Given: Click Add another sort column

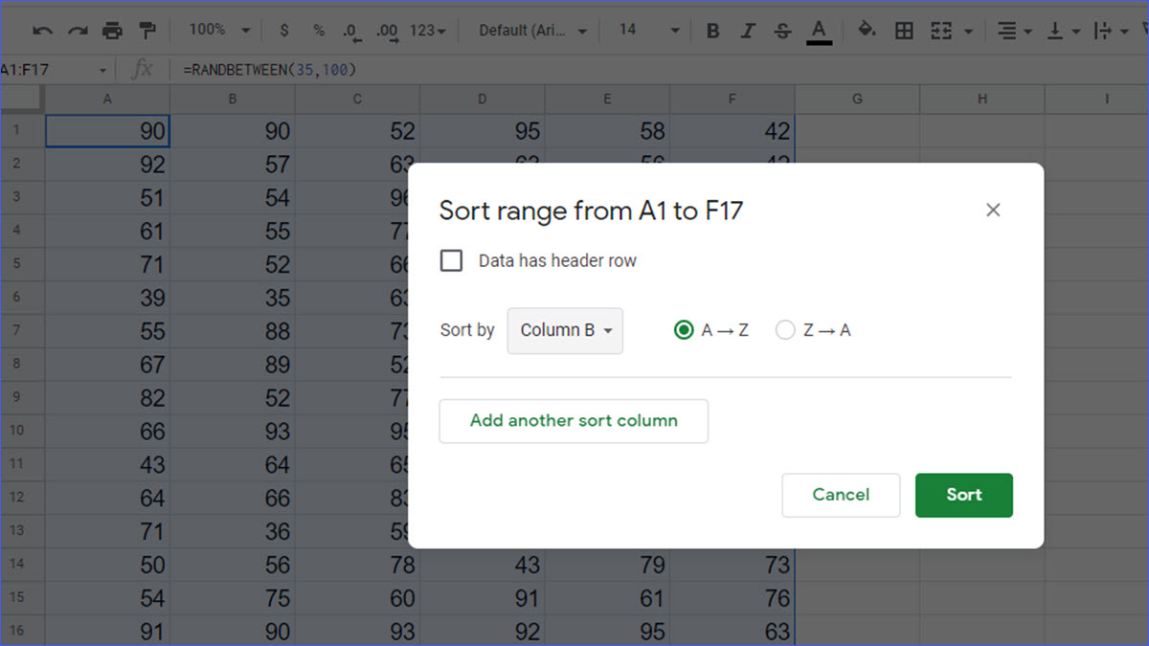Looking at the screenshot, I should (x=574, y=421).
